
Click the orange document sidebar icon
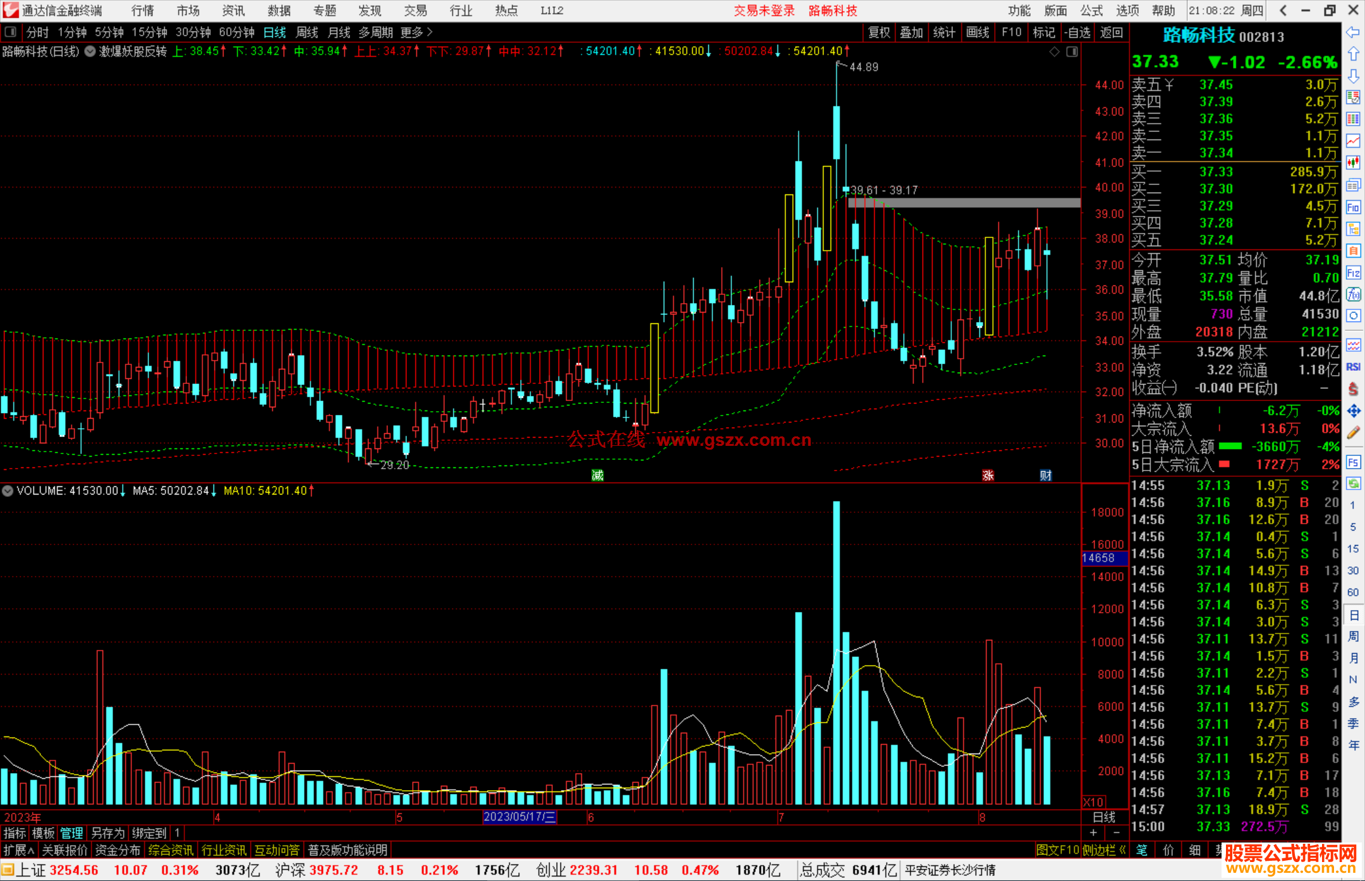point(1352,251)
